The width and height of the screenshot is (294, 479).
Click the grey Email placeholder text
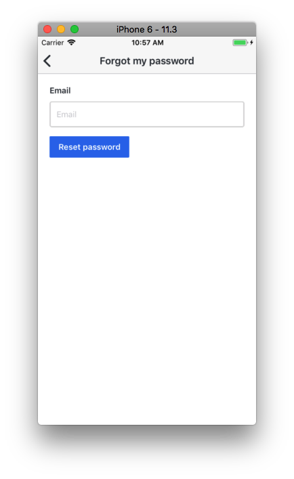tap(66, 114)
